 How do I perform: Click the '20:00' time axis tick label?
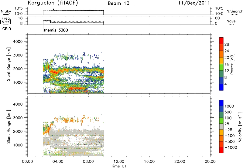180,162
